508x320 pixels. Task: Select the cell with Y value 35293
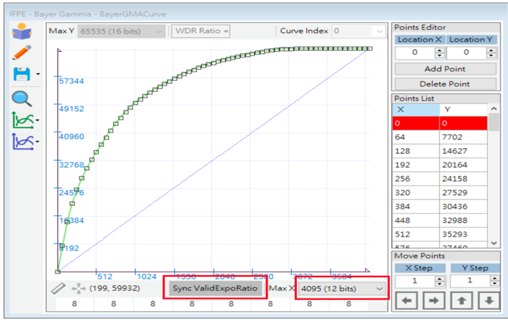pyautogui.click(x=464, y=235)
